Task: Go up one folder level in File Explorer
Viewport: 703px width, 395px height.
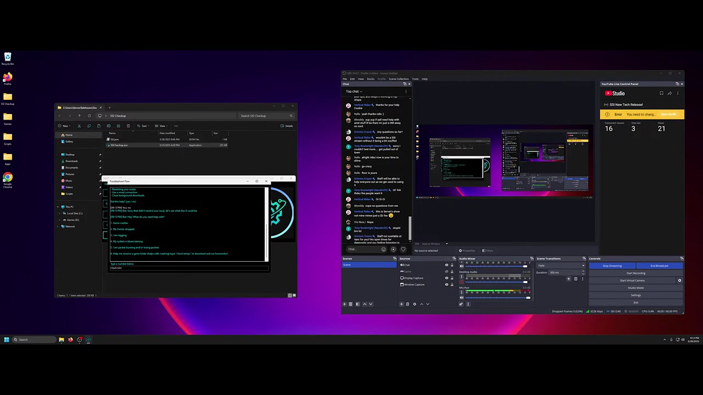Action: [79, 116]
